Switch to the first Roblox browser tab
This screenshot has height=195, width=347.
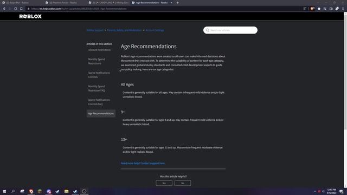pyautogui.click(x=22, y=3)
